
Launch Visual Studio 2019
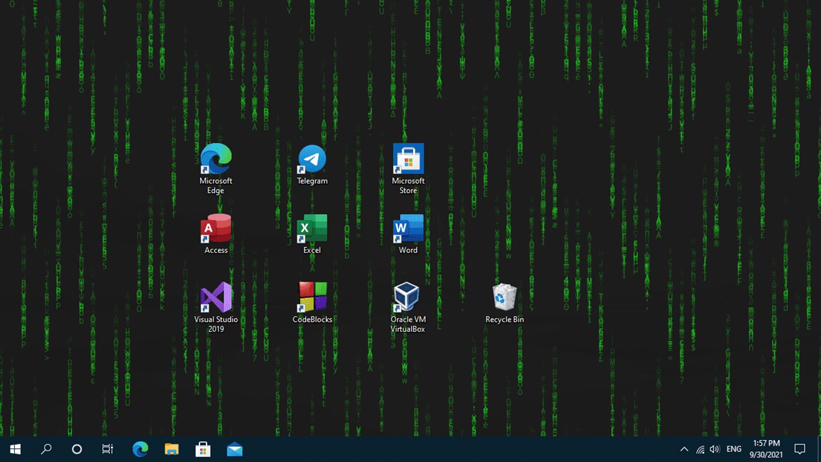click(x=215, y=296)
